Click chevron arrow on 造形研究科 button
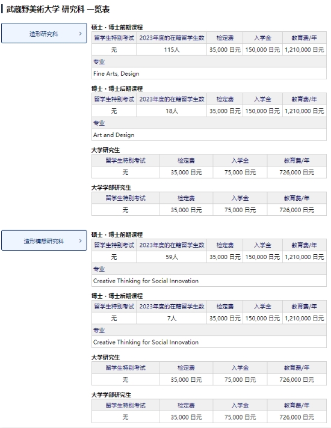 tap(81, 33)
